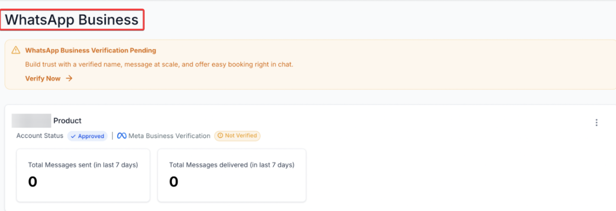616x211 pixels.
Task: Click the checkmark icon in the Approved badge
Action: (73, 136)
